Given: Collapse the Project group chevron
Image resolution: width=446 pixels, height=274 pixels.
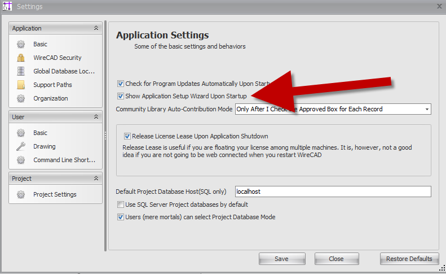Looking at the screenshot, I should [x=96, y=178].
